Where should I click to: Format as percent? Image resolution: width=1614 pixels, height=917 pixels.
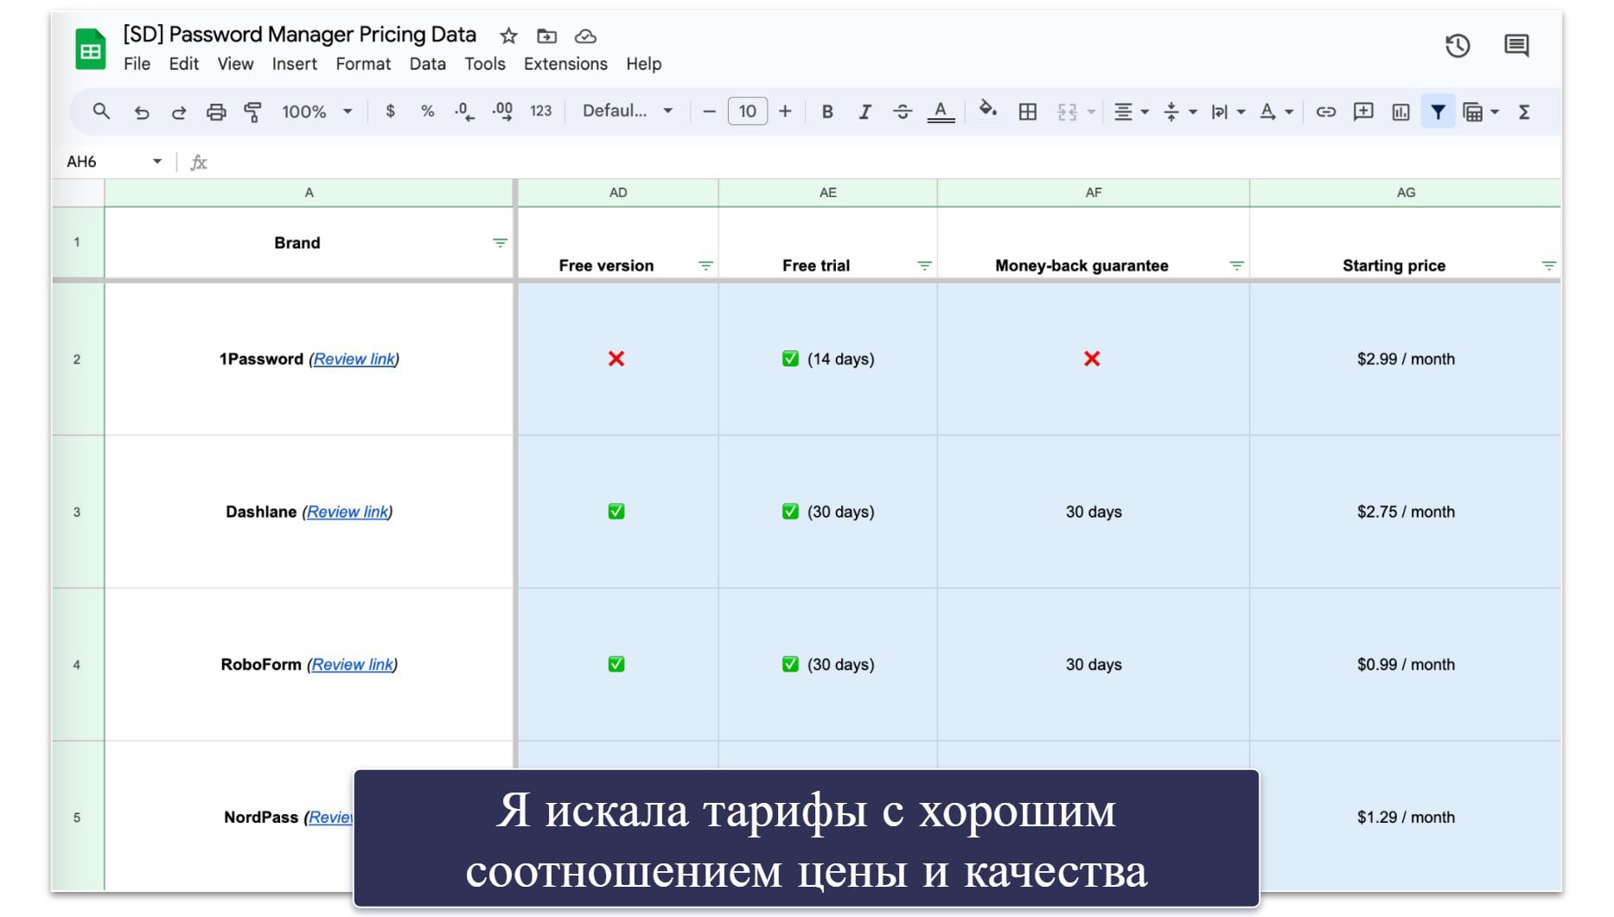(x=427, y=111)
